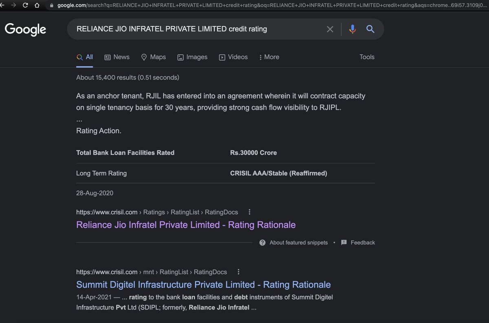
Task: Select the Long Term Rating cell
Action: pos(101,173)
